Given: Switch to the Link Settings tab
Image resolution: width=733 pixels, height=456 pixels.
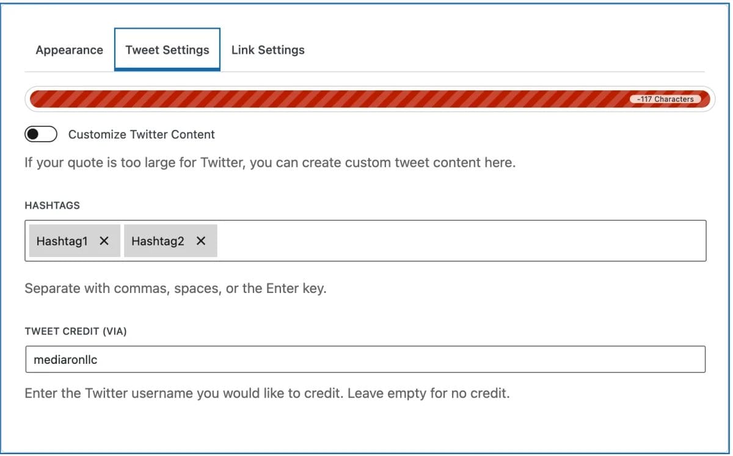Looking at the screenshot, I should [x=268, y=50].
